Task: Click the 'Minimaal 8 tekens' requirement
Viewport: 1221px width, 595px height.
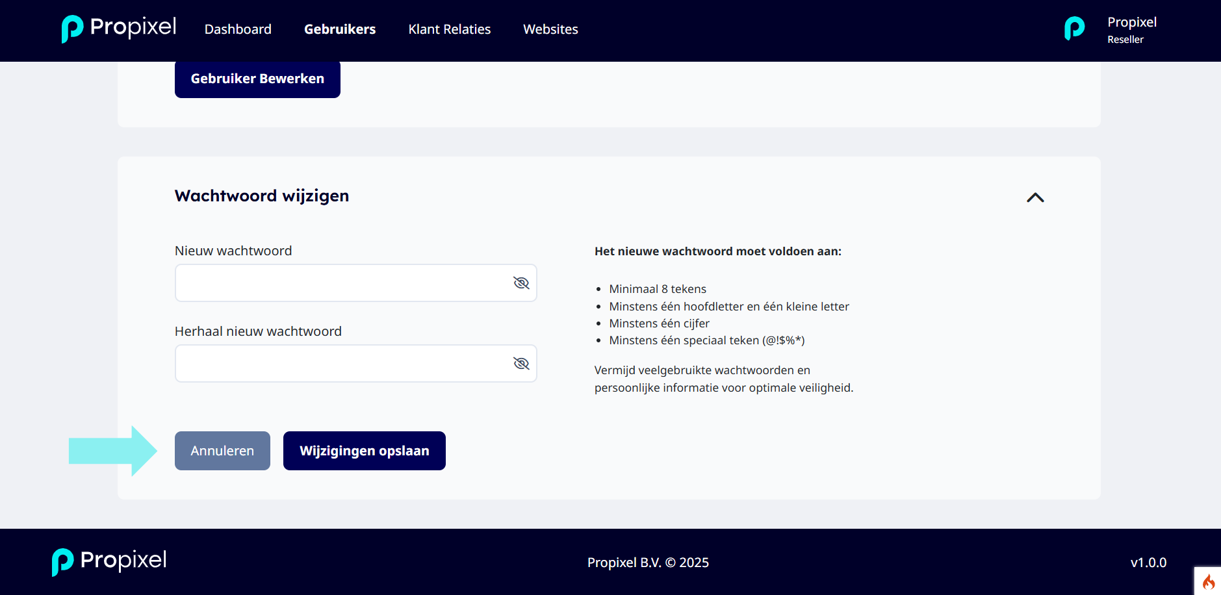Action: coord(658,289)
